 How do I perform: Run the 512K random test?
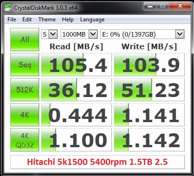(25, 90)
